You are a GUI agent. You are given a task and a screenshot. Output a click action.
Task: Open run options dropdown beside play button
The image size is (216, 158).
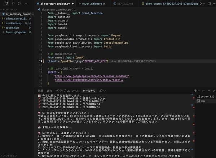pyautogui.click(x=204, y=4)
